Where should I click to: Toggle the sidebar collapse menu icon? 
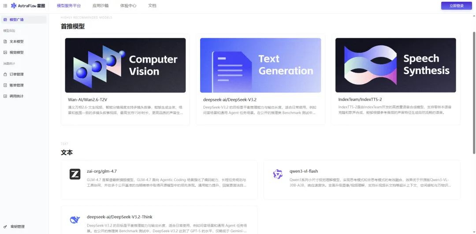5,6
